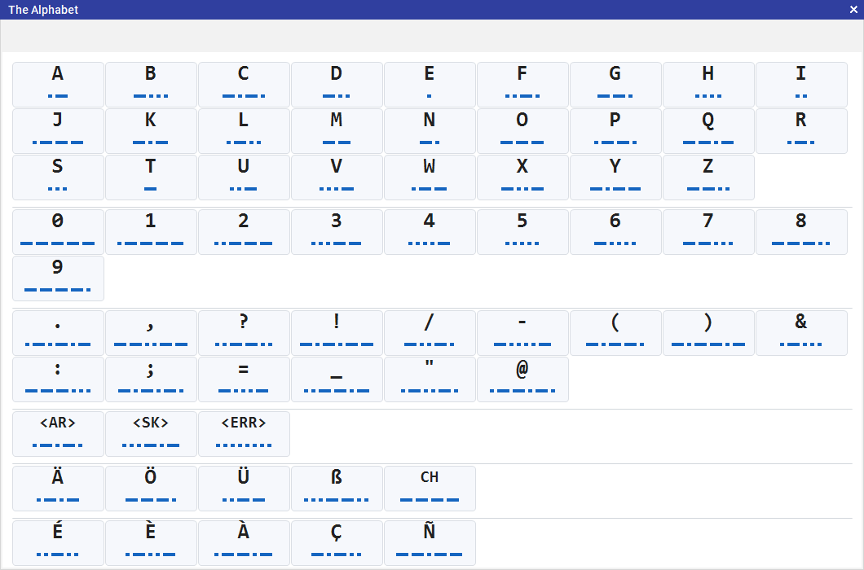The height and width of the screenshot is (570, 864).
Task: Click the hyphen symbol button
Action: click(522, 333)
